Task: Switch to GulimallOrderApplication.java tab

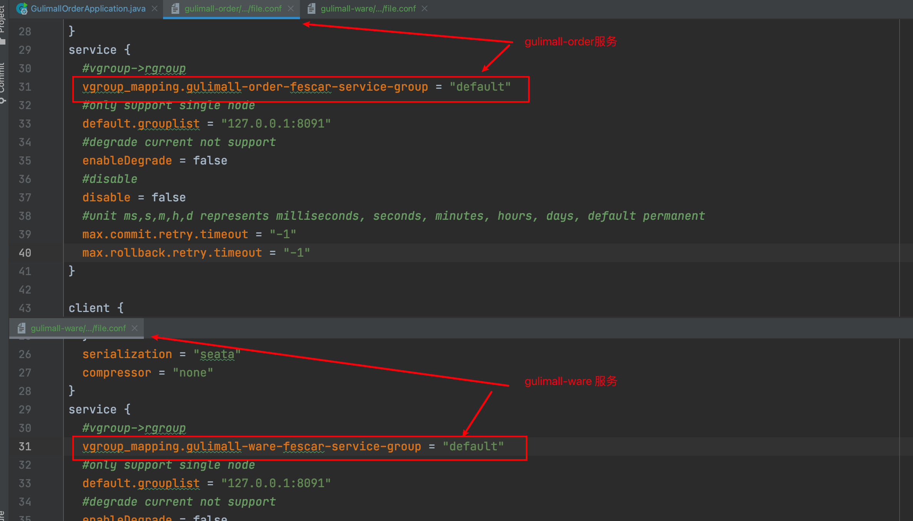Action: point(88,8)
